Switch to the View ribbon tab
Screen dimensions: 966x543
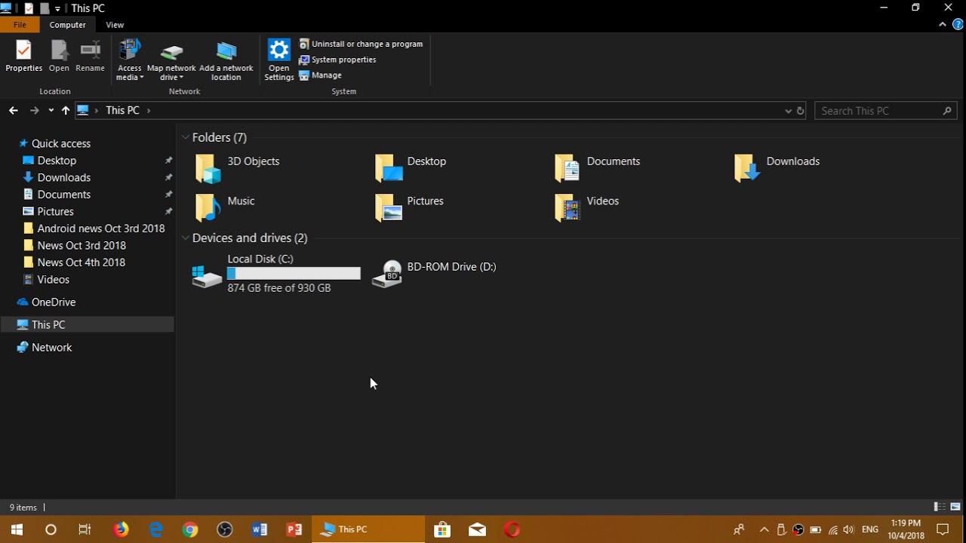[115, 25]
